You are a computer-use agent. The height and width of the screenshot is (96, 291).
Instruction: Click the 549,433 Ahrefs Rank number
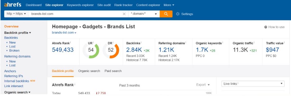pyautogui.click(x=63, y=50)
